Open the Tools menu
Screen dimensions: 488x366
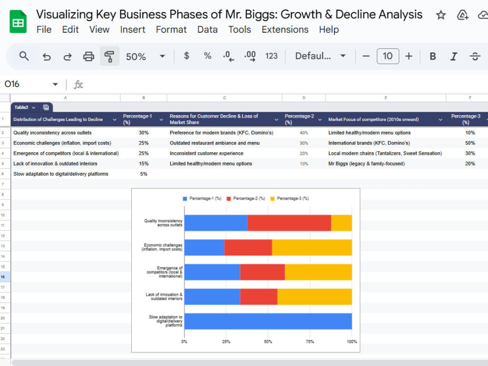(x=240, y=30)
